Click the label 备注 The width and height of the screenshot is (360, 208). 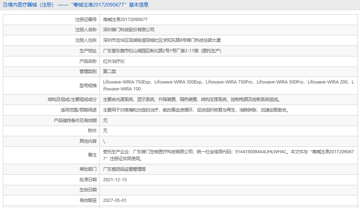click(x=92, y=155)
